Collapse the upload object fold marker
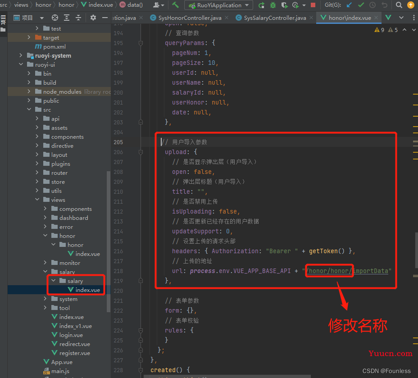 tap(141, 152)
